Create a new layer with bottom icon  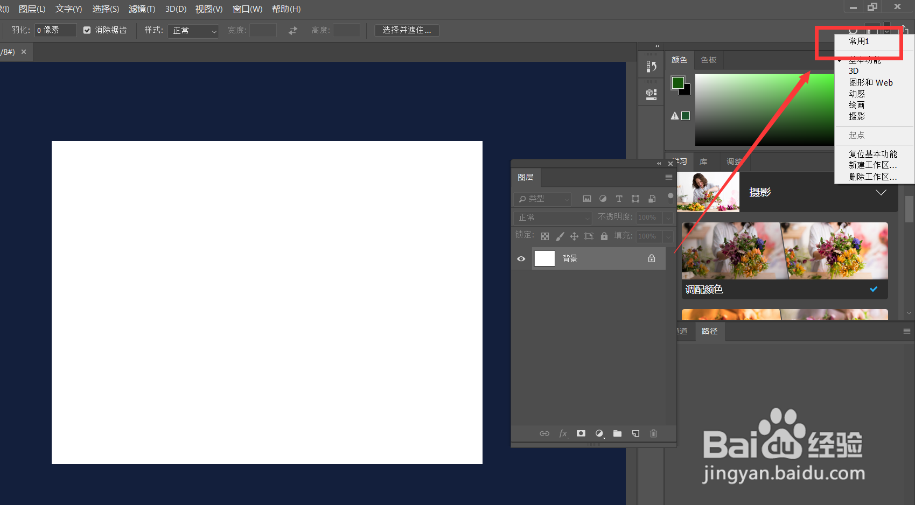pyautogui.click(x=635, y=433)
